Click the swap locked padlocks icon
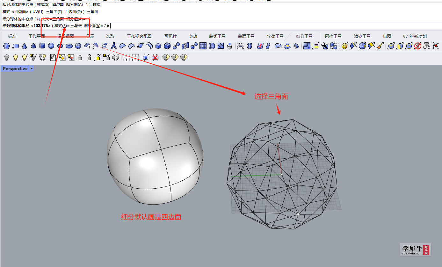This screenshot has height=267, width=442. coord(116,58)
